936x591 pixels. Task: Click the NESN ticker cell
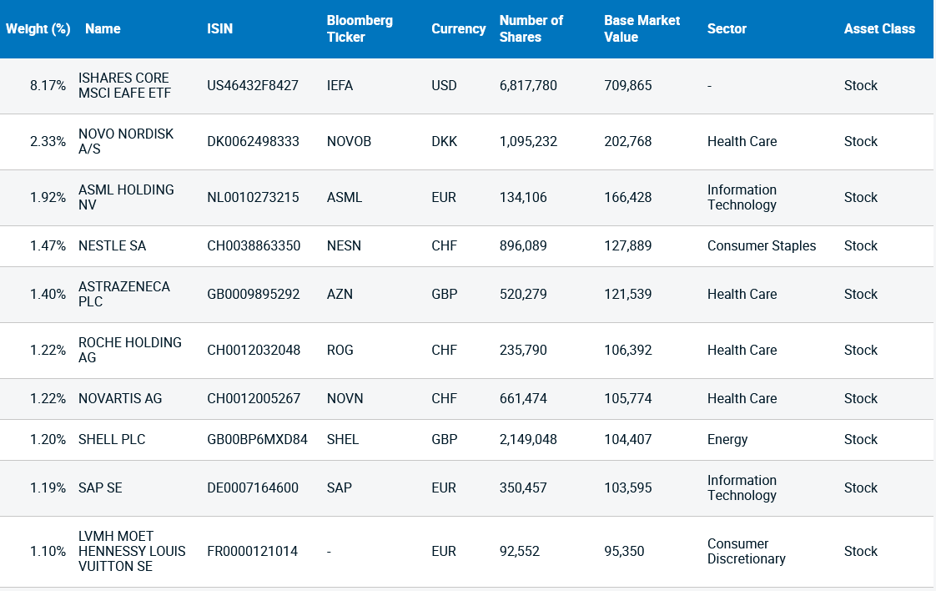tap(344, 245)
